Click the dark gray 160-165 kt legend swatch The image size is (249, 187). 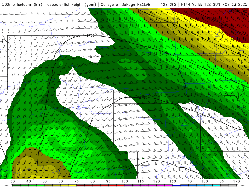pos(224,185)
